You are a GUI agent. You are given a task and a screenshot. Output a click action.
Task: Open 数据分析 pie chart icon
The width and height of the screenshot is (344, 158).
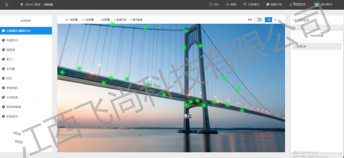click(268, 4)
